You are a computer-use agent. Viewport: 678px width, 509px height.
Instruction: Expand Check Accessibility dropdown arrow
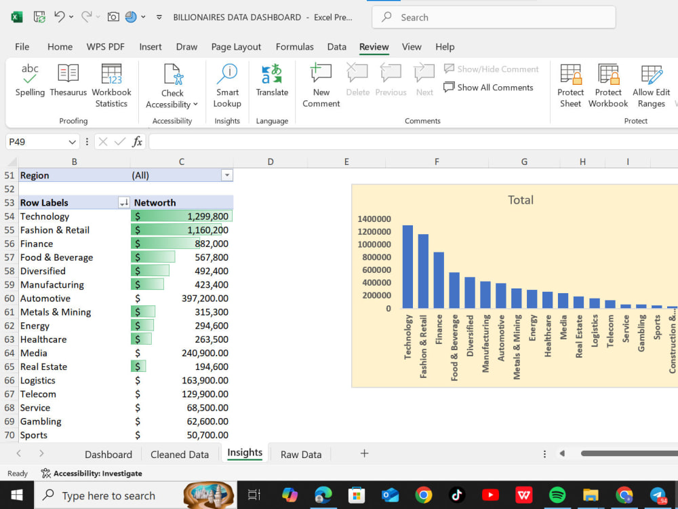click(195, 105)
